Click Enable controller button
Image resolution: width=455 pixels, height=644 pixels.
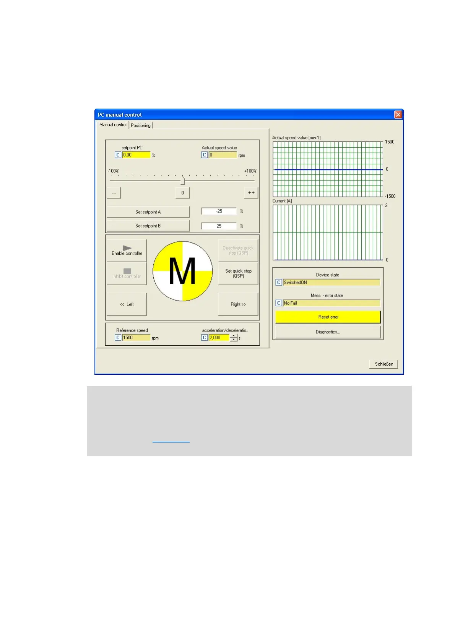(x=127, y=250)
